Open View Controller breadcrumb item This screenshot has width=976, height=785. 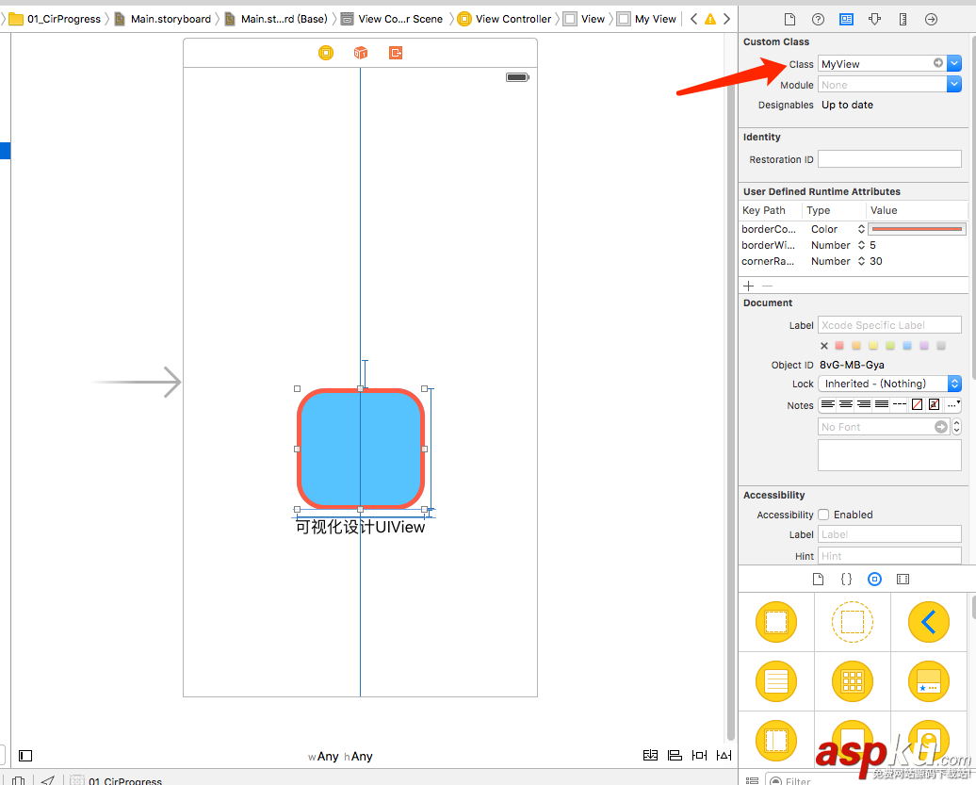click(x=505, y=19)
